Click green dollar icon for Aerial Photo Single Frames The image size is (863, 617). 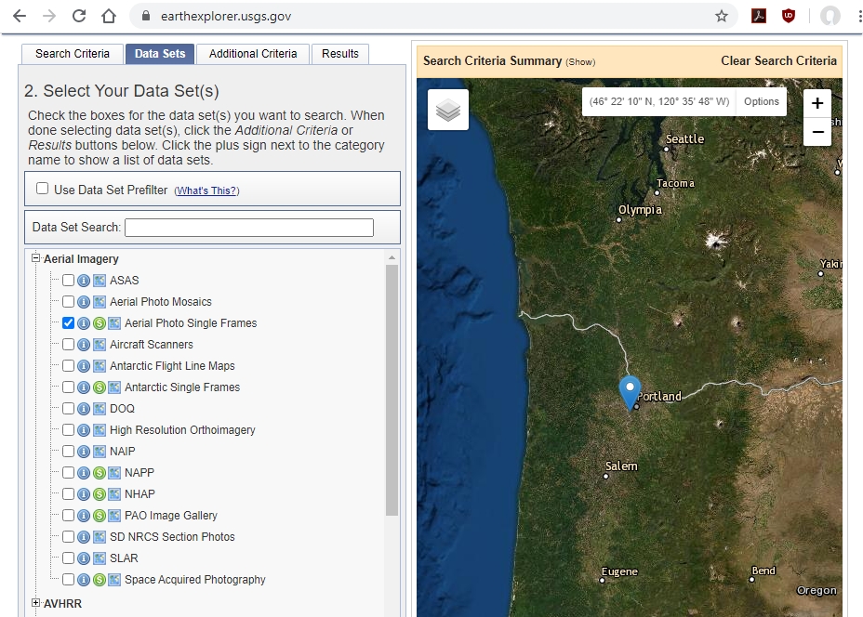coord(99,323)
